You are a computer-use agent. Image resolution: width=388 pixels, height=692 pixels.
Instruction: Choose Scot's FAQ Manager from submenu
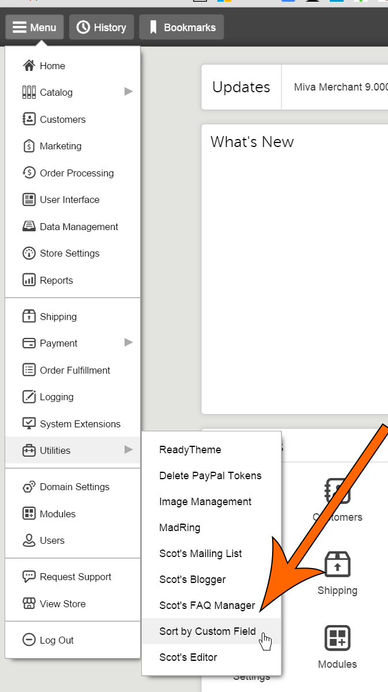(x=207, y=605)
